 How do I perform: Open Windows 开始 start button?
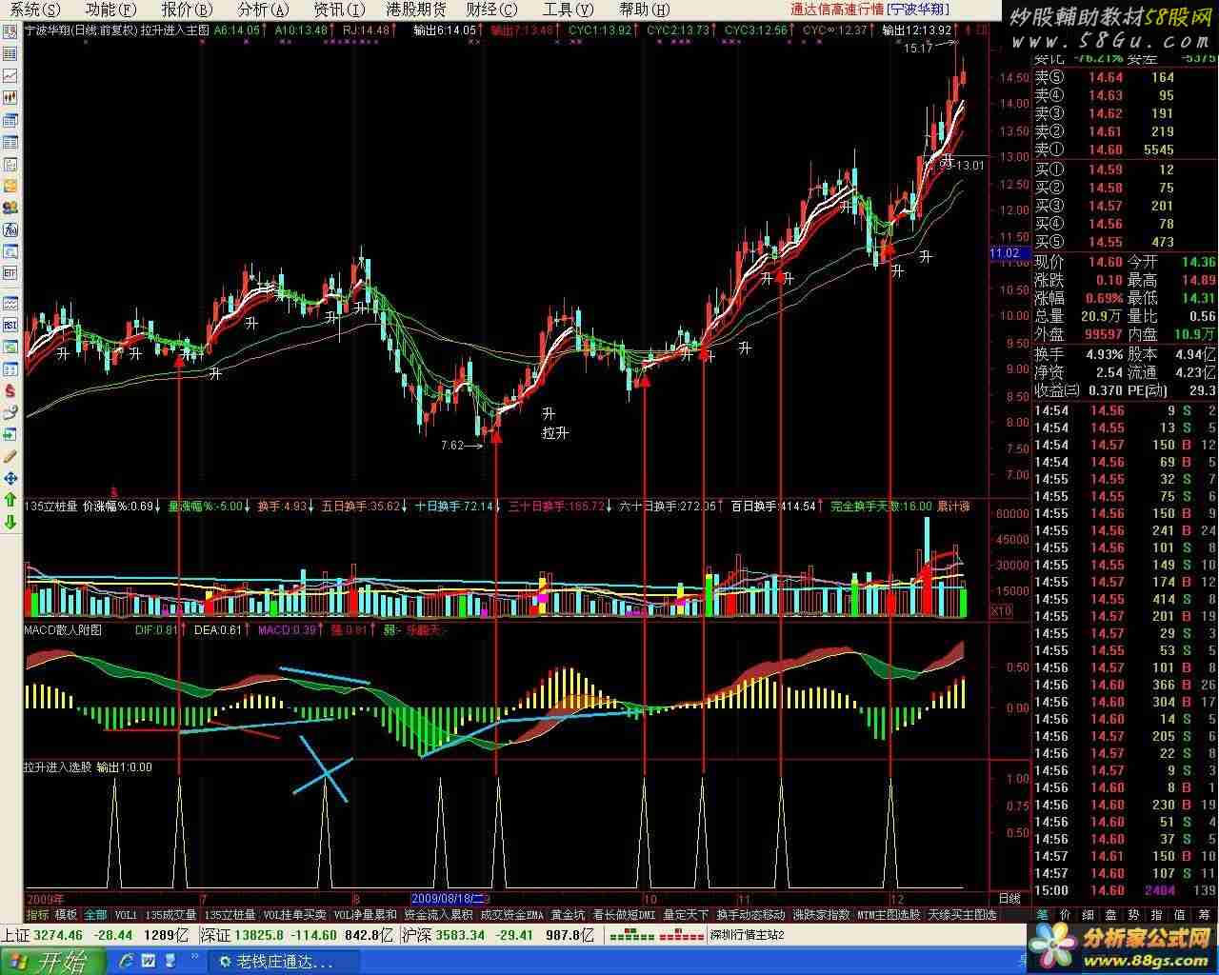50,961
